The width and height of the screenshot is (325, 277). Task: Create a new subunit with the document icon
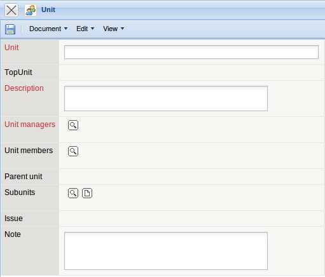coord(87,193)
